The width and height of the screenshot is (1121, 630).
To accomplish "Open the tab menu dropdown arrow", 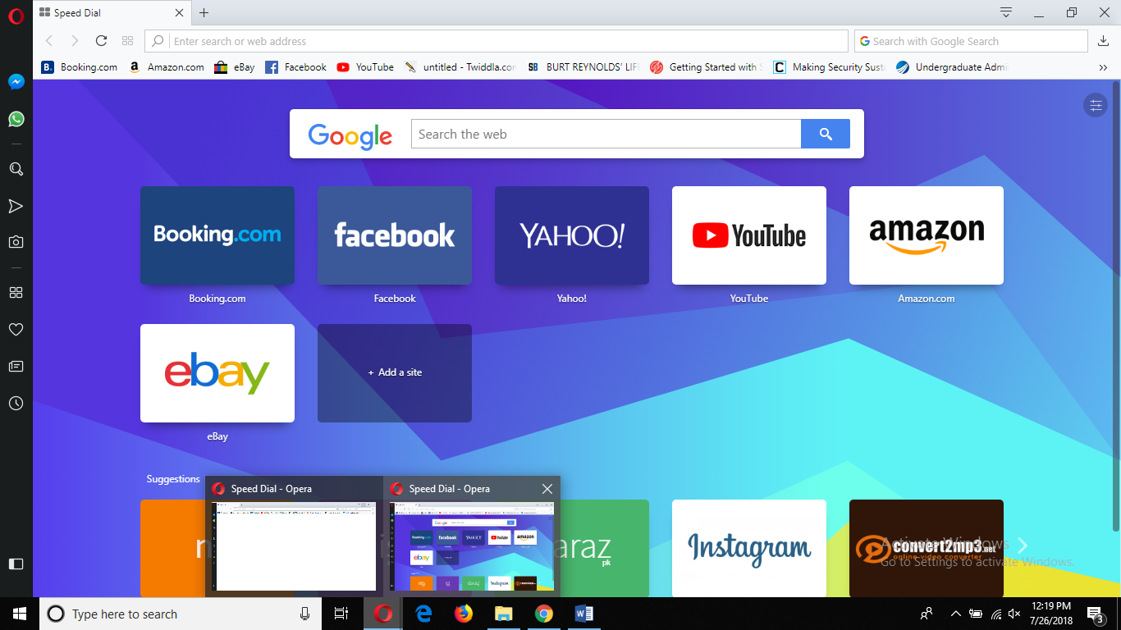I will pos(1005,12).
